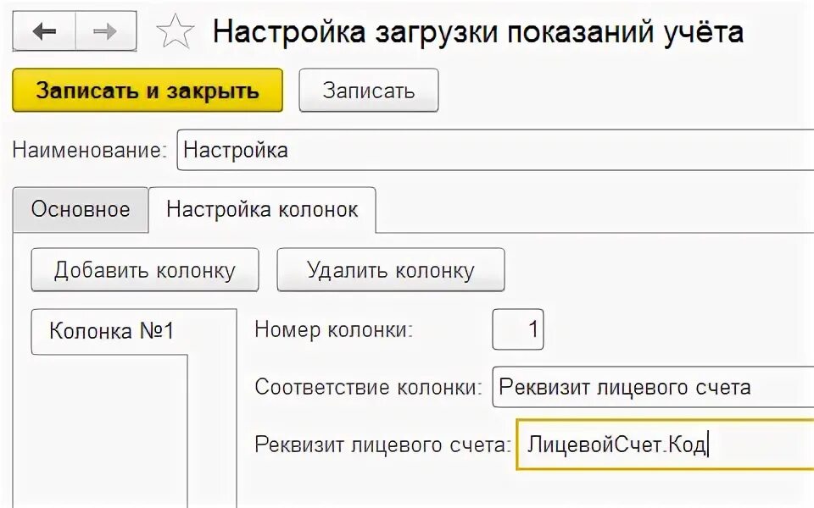Click the «Номер колонки:» label

(x=334, y=329)
